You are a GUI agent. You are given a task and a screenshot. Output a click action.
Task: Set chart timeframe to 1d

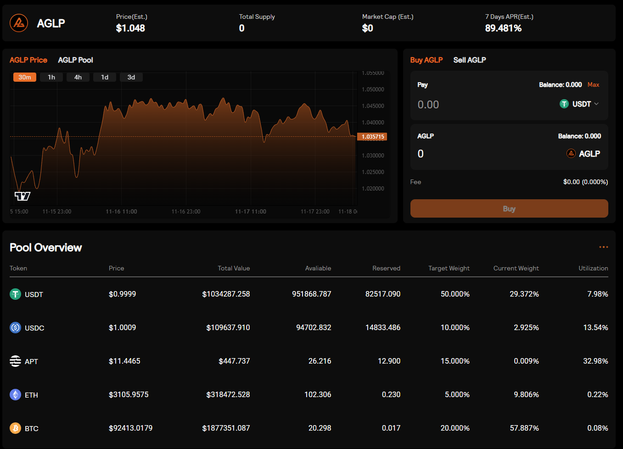[105, 77]
